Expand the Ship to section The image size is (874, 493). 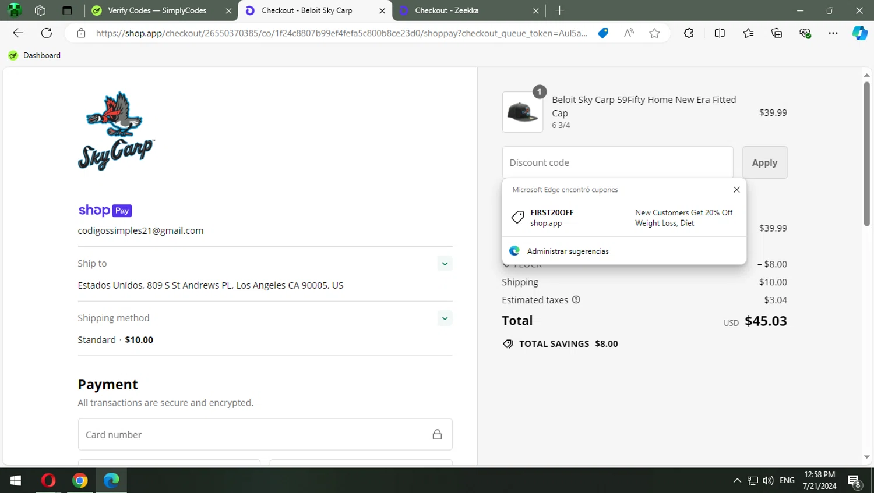pyautogui.click(x=445, y=264)
